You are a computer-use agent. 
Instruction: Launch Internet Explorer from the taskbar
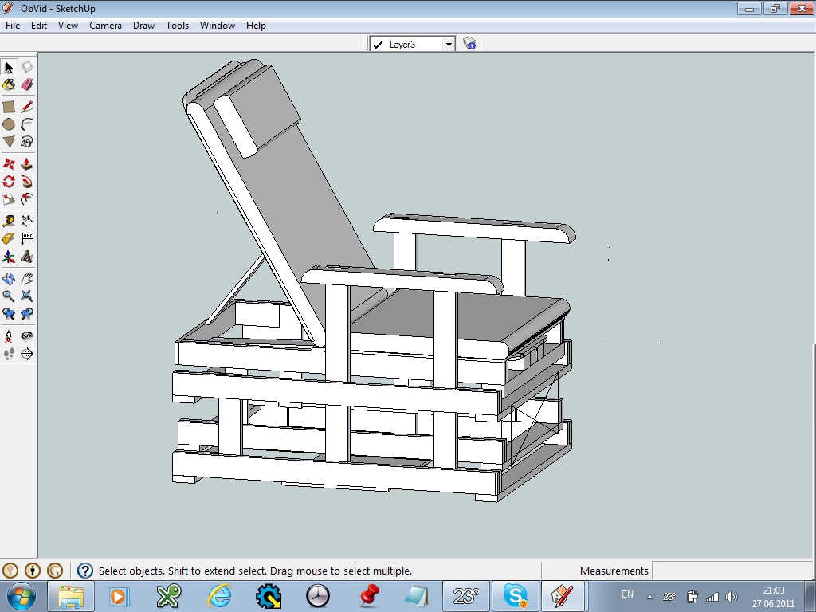220,596
